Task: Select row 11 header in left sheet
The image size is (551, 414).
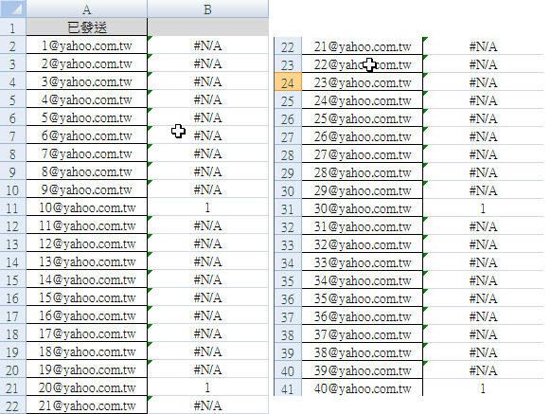Action: click(x=12, y=207)
